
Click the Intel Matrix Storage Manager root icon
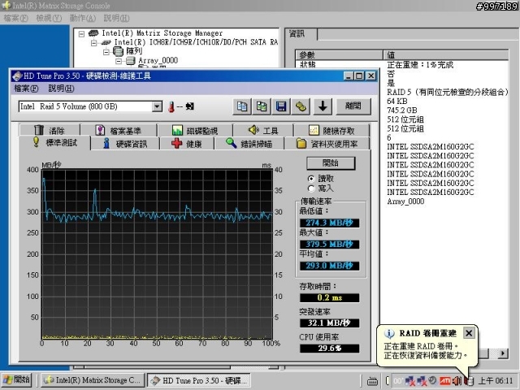(93, 32)
